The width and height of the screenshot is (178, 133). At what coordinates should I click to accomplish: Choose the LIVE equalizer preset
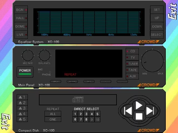21,35
